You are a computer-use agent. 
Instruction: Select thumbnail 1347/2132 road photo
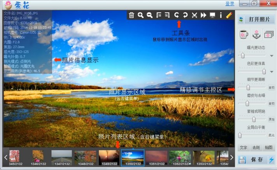(x=61, y=158)
